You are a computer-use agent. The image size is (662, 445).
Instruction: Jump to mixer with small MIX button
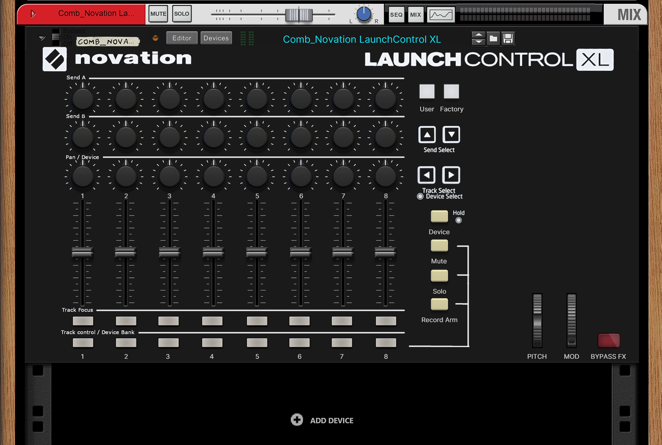pos(415,15)
